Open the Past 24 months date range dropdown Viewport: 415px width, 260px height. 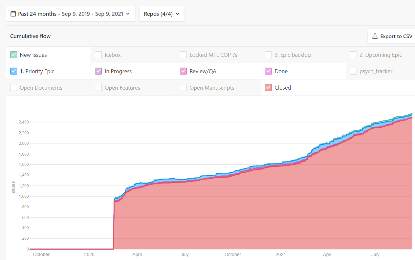pos(71,14)
